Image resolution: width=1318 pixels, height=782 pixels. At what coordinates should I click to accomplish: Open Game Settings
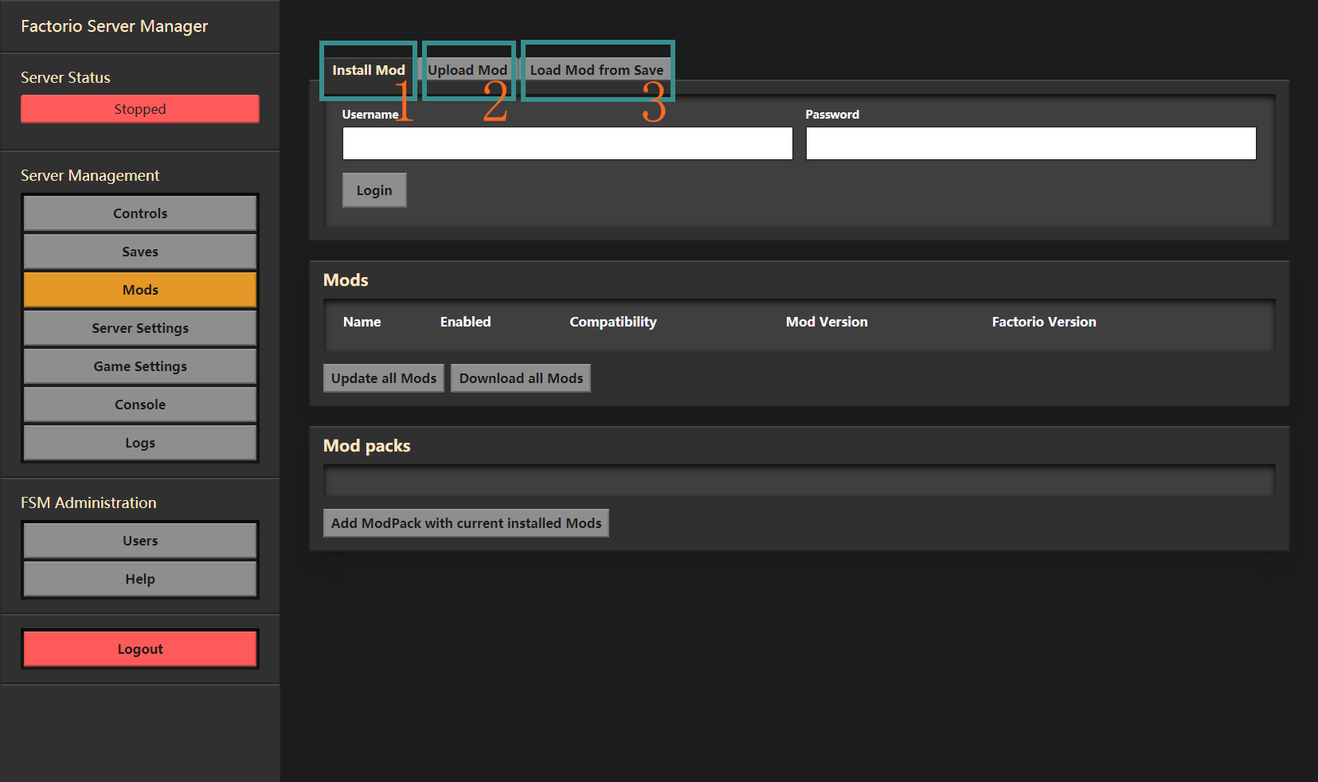tap(140, 366)
